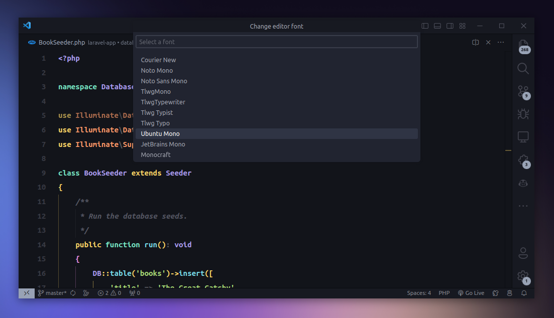This screenshot has width=554, height=318.
Task: Click the Copilot status icon in status bar
Action: click(x=495, y=293)
